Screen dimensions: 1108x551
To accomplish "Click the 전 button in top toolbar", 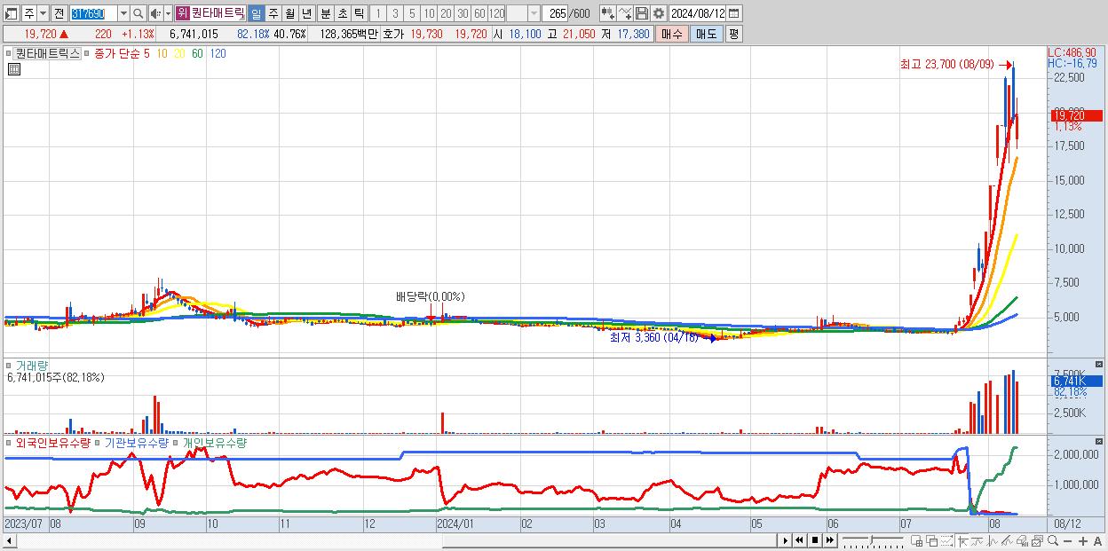I will (59, 13).
